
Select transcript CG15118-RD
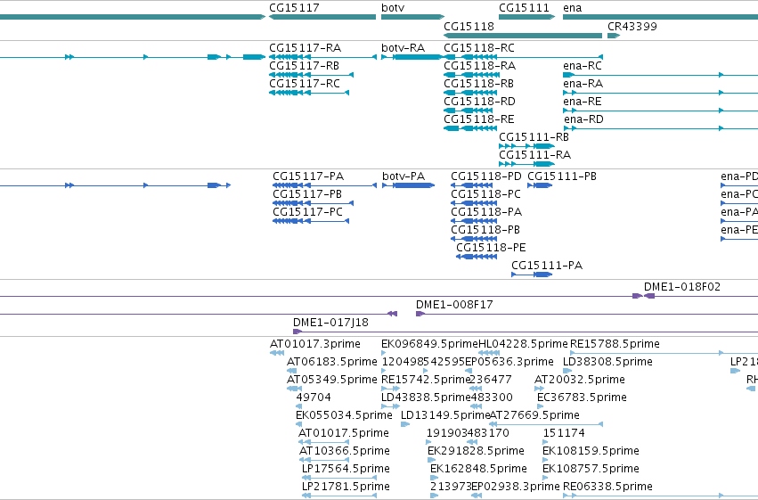pos(479,102)
